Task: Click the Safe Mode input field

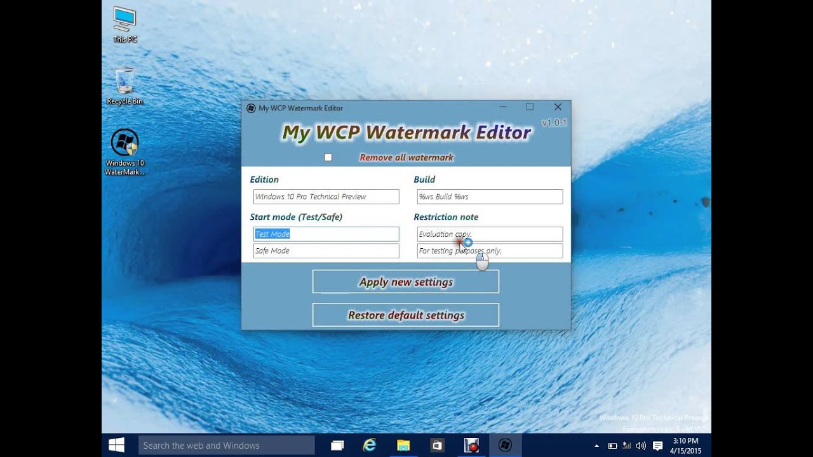Action: (326, 251)
